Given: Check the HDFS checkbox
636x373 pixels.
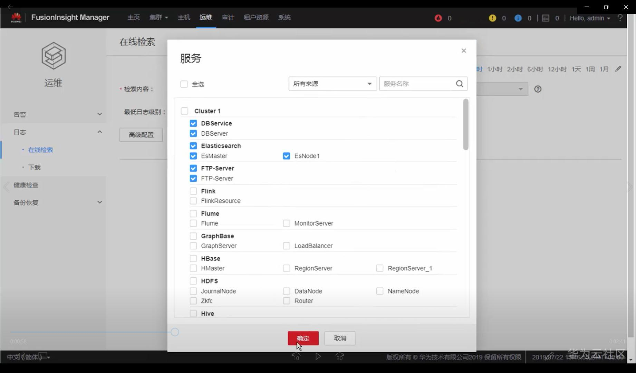Looking at the screenshot, I should tap(193, 281).
